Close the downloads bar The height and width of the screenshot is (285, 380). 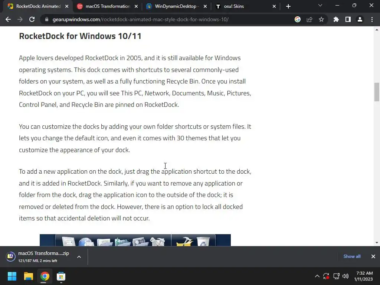coord(373,256)
